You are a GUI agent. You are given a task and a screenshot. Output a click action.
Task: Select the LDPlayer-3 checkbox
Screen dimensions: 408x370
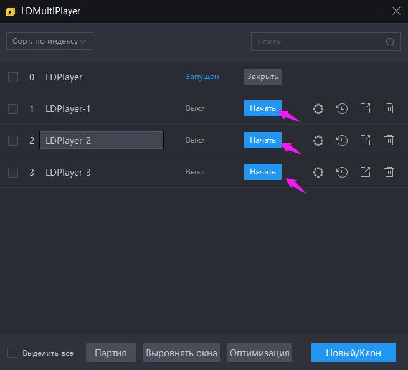point(13,173)
